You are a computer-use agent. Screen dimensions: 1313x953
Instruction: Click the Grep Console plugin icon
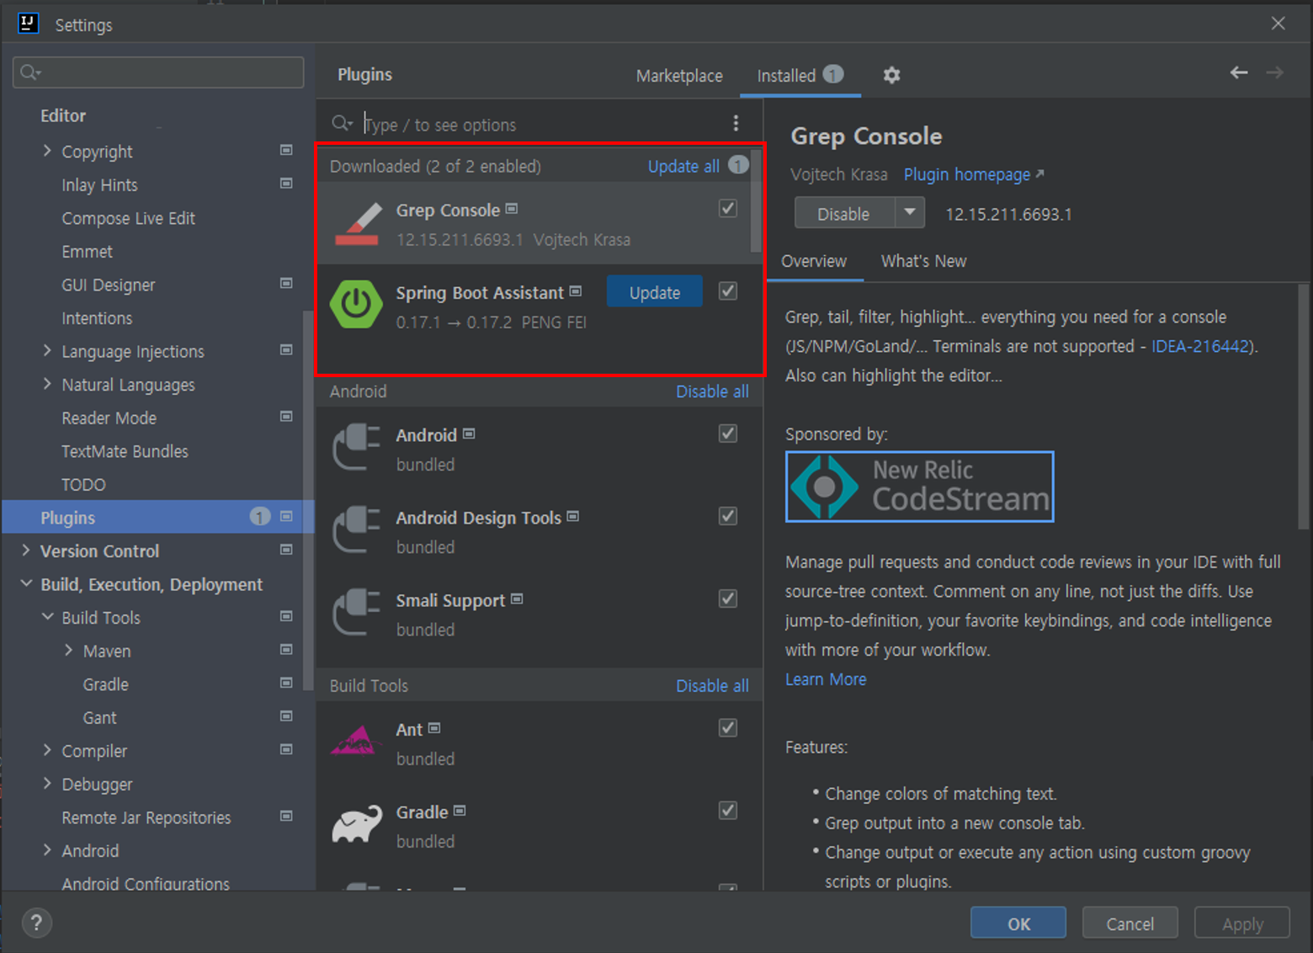357,224
